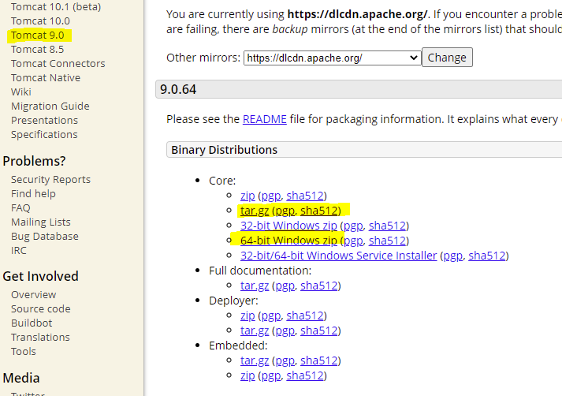This screenshot has height=396, width=562.
Task: Download the Embedded zip
Action: [x=248, y=375]
